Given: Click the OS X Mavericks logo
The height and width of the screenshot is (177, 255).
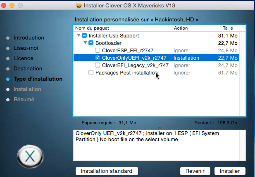Looking at the screenshot, I should (30, 156).
